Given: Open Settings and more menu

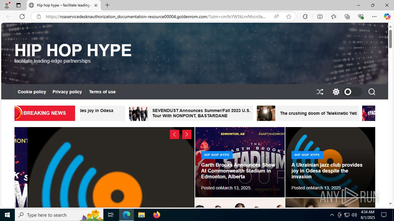Looking at the screenshot, I should (x=374, y=17).
